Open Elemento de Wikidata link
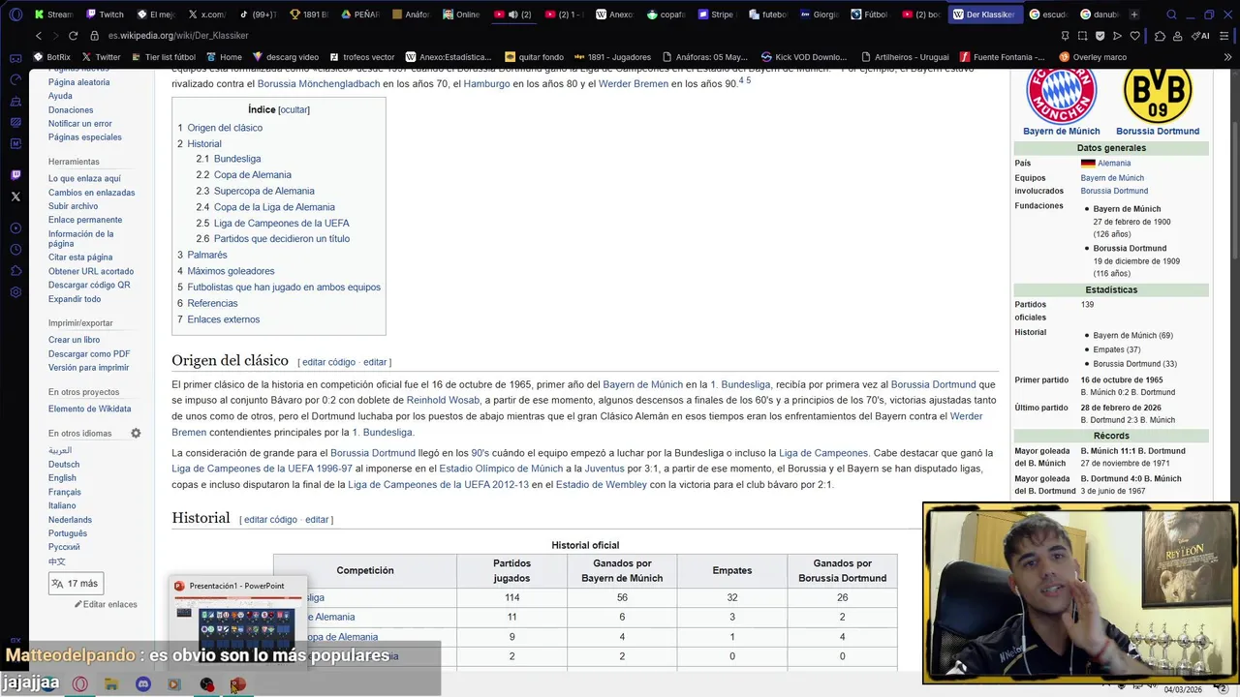The height and width of the screenshot is (697, 1240). [89, 409]
